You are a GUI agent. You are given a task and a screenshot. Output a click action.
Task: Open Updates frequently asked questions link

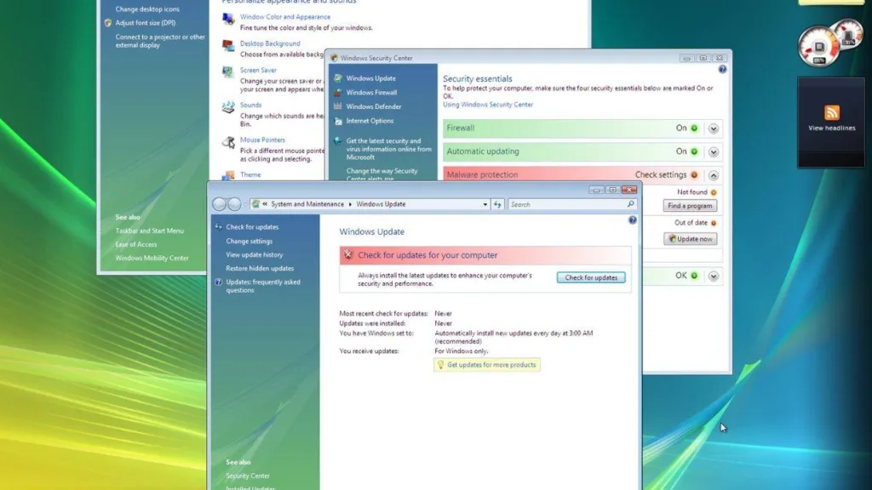(263, 286)
